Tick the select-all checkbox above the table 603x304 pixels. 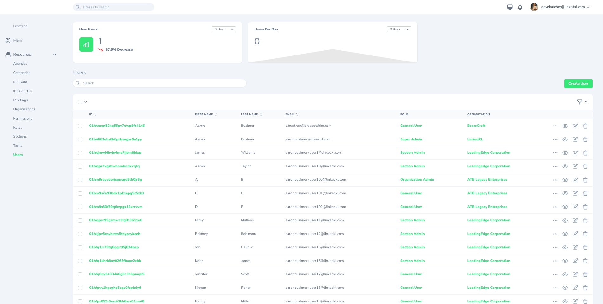click(80, 102)
